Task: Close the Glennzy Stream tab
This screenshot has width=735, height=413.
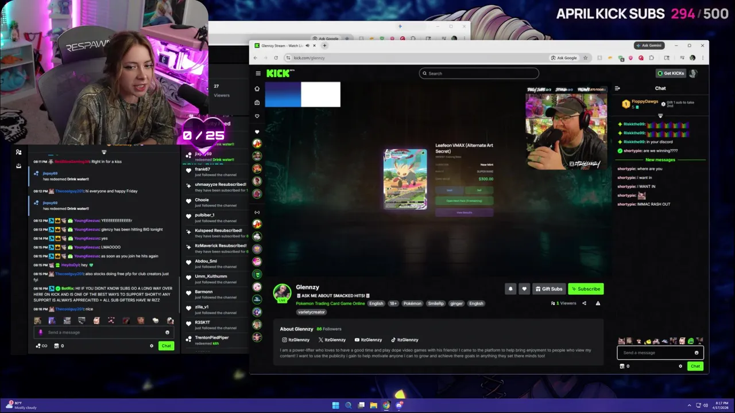Action: coord(314,45)
